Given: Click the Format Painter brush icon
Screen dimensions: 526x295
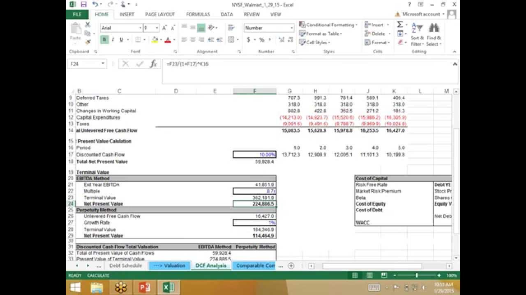Looking at the screenshot, I should pyautogui.click(x=88, y=42).
